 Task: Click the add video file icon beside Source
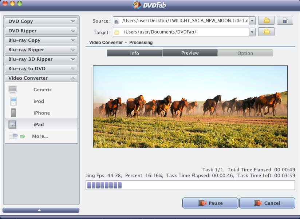[x=285, y=20]
